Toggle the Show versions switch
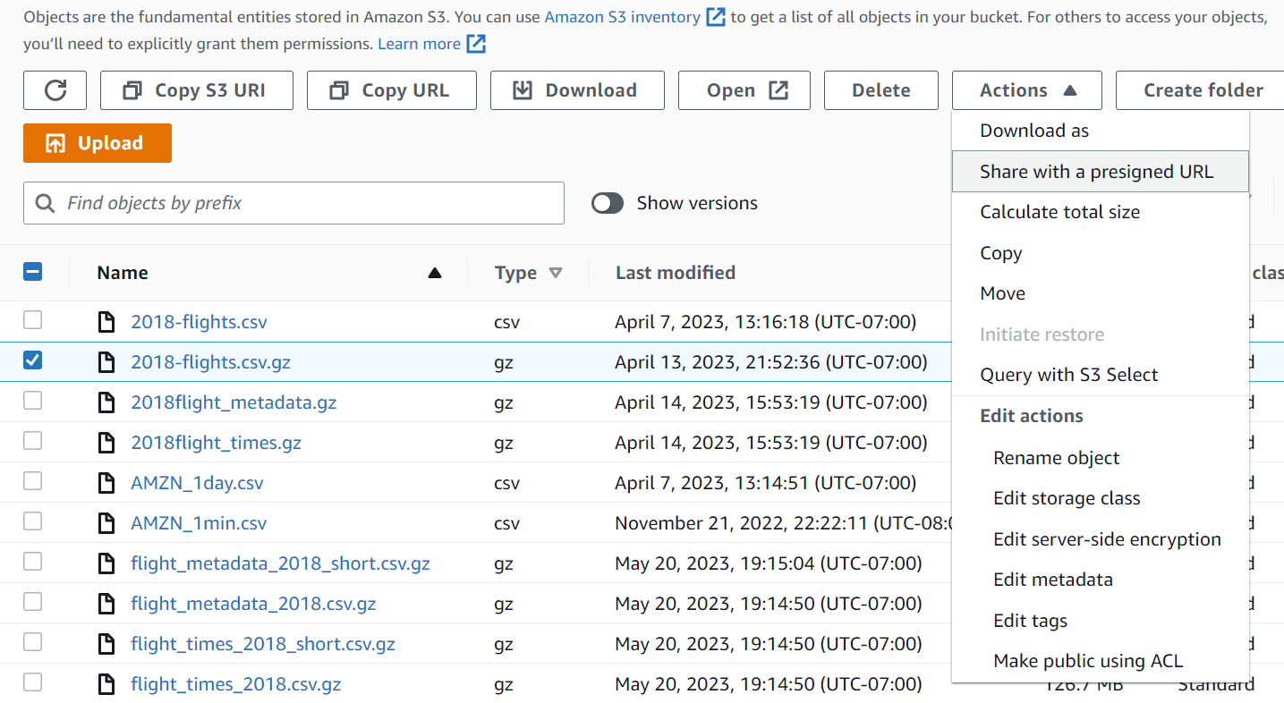This screenshot has width=1284, height=703. (x=608, y=203)
